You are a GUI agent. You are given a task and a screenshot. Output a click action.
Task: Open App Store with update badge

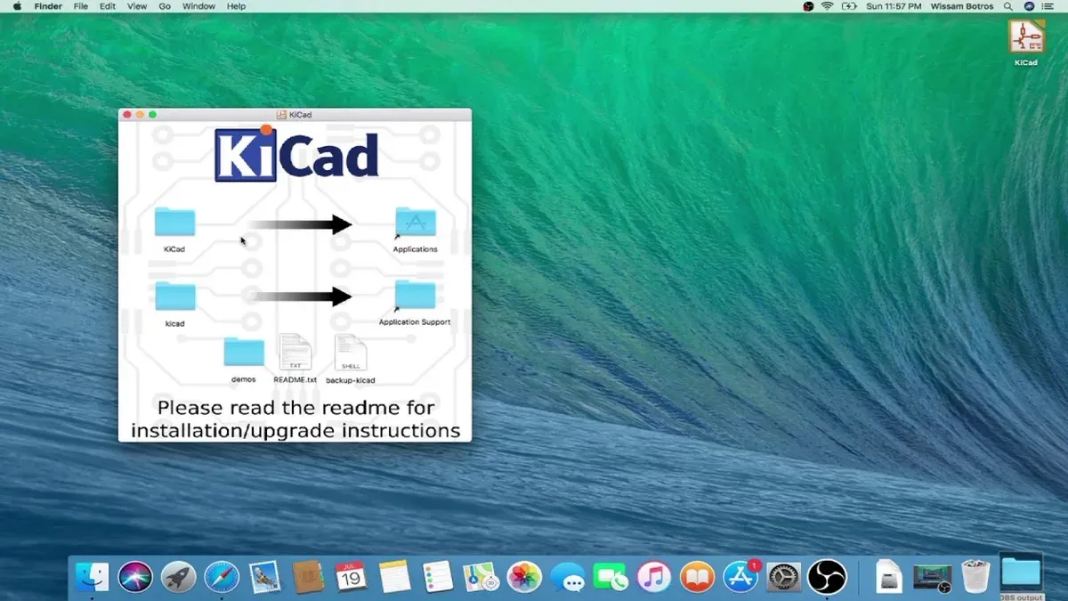coord(740,577)
